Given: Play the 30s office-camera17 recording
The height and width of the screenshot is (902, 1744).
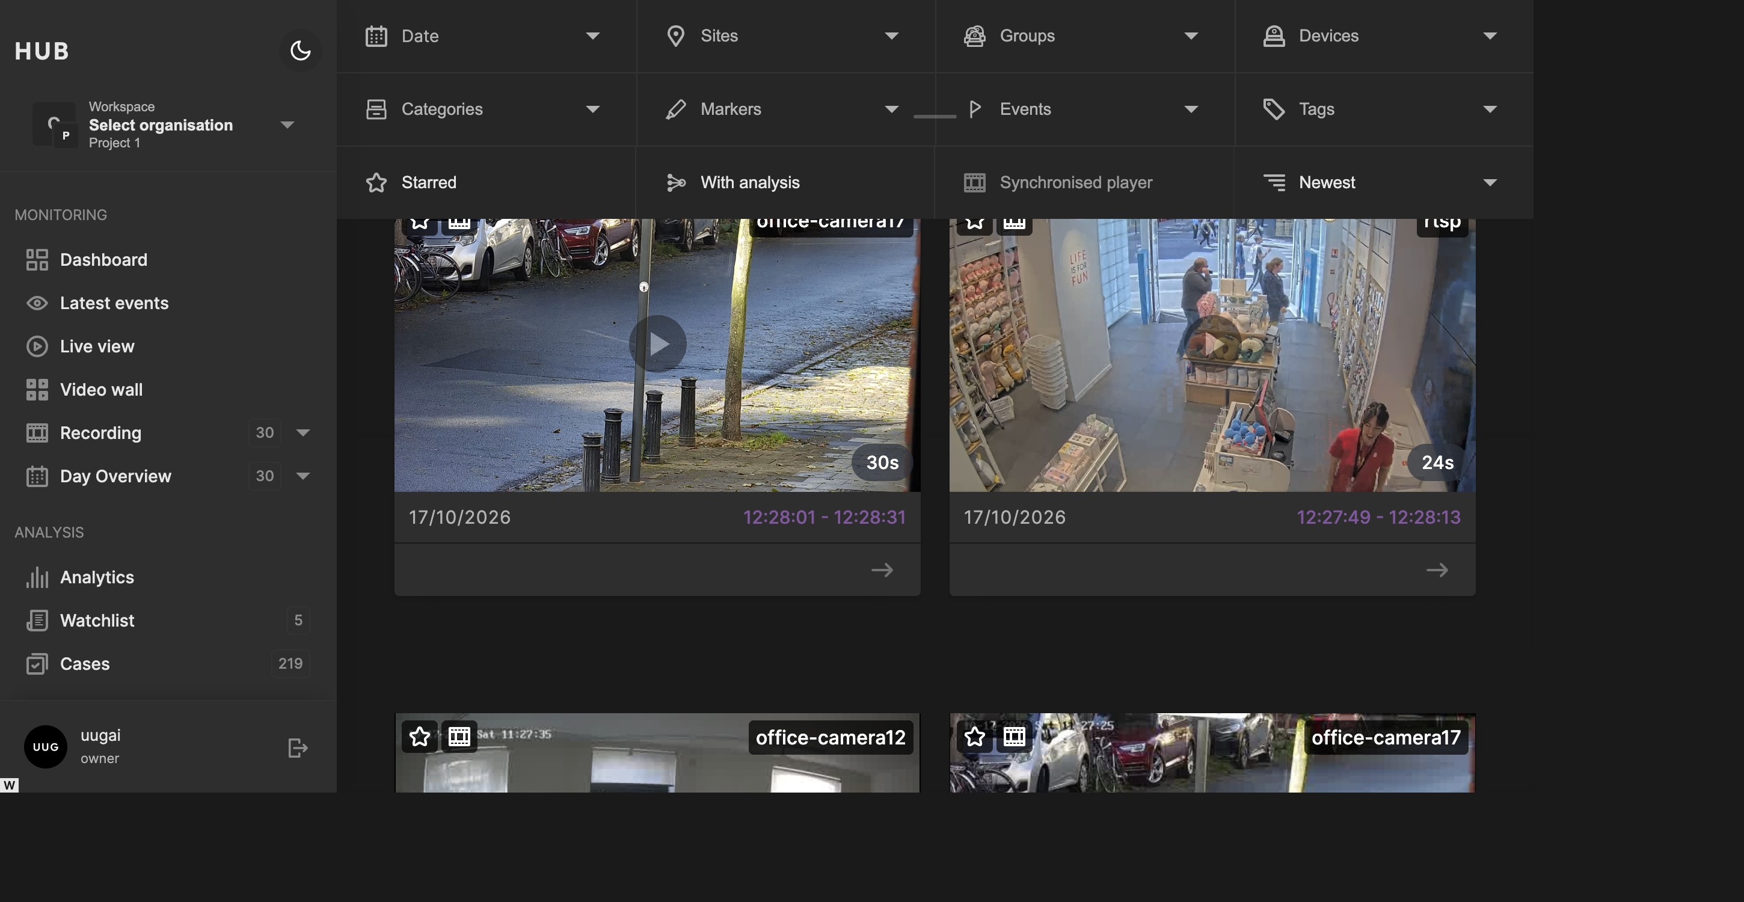Looking at the screenshot, I should tap(657, 343).
